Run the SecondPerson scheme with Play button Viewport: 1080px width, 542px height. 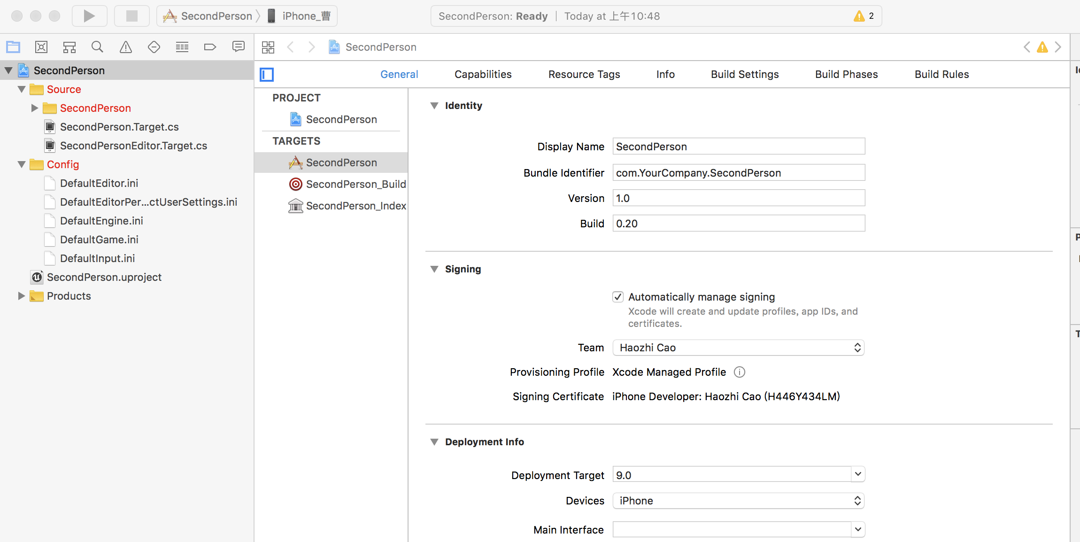(89, 16)
